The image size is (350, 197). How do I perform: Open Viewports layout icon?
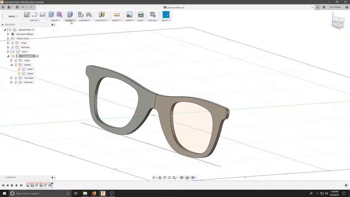tap(193, 178)
